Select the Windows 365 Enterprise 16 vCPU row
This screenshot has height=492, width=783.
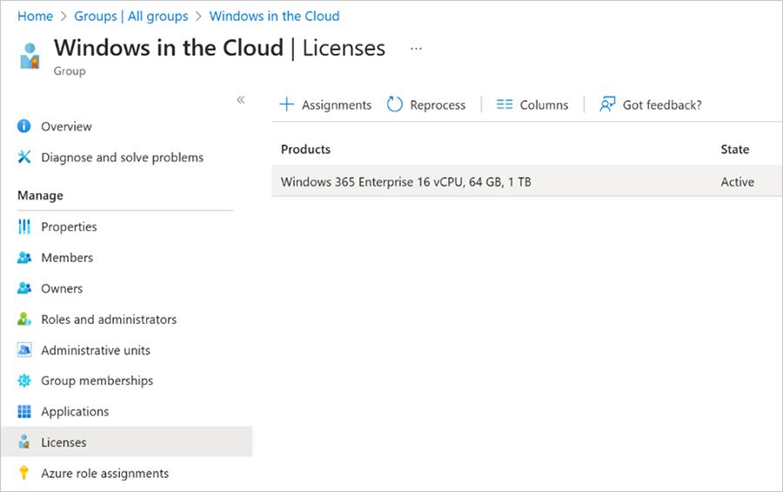point(527,181)
